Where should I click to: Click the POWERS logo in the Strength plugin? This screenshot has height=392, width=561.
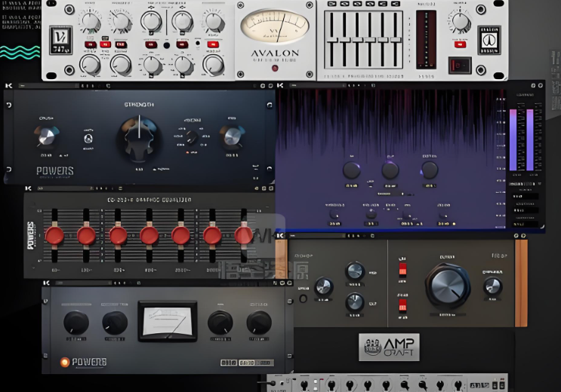point(54,171)
